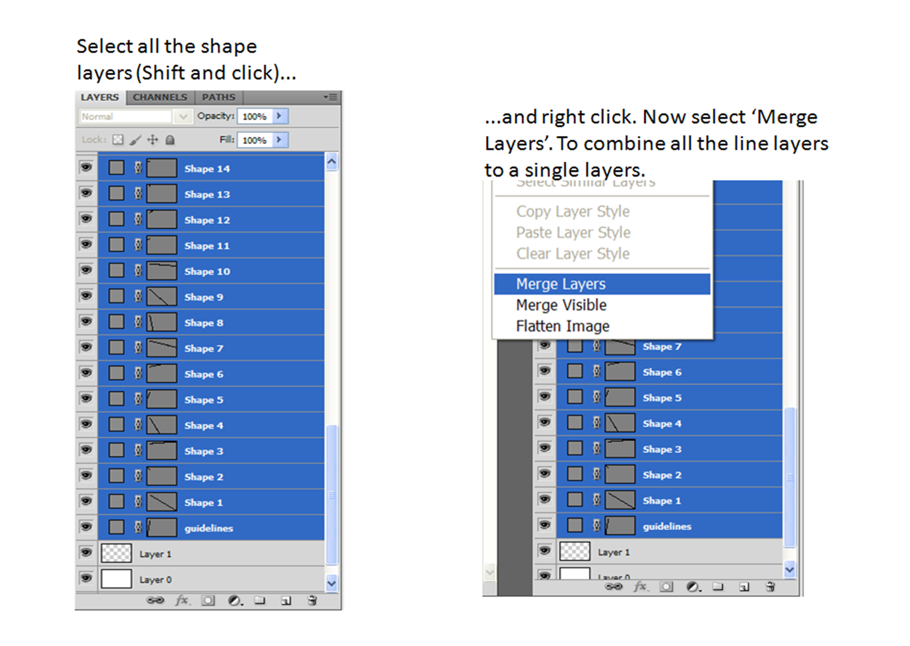The height and width of the screenshot is (646, 910).
Task: Click the Opacity 100% input field
Action: click(x=255, y=116)
